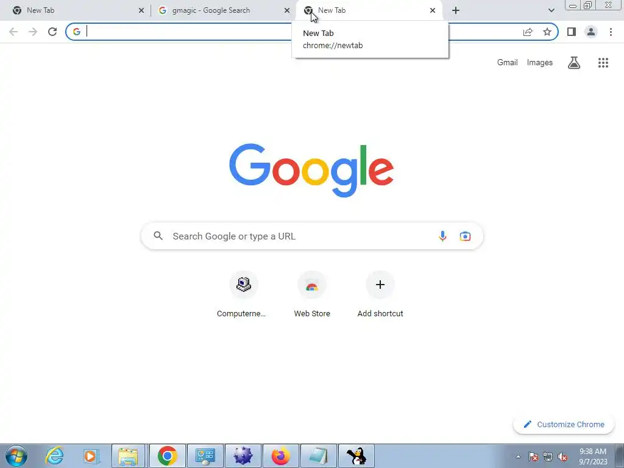The height and width of the screenshot is (468, 624).
Task: Open Control Panel taskbar icon
Action: coord(205,456)
